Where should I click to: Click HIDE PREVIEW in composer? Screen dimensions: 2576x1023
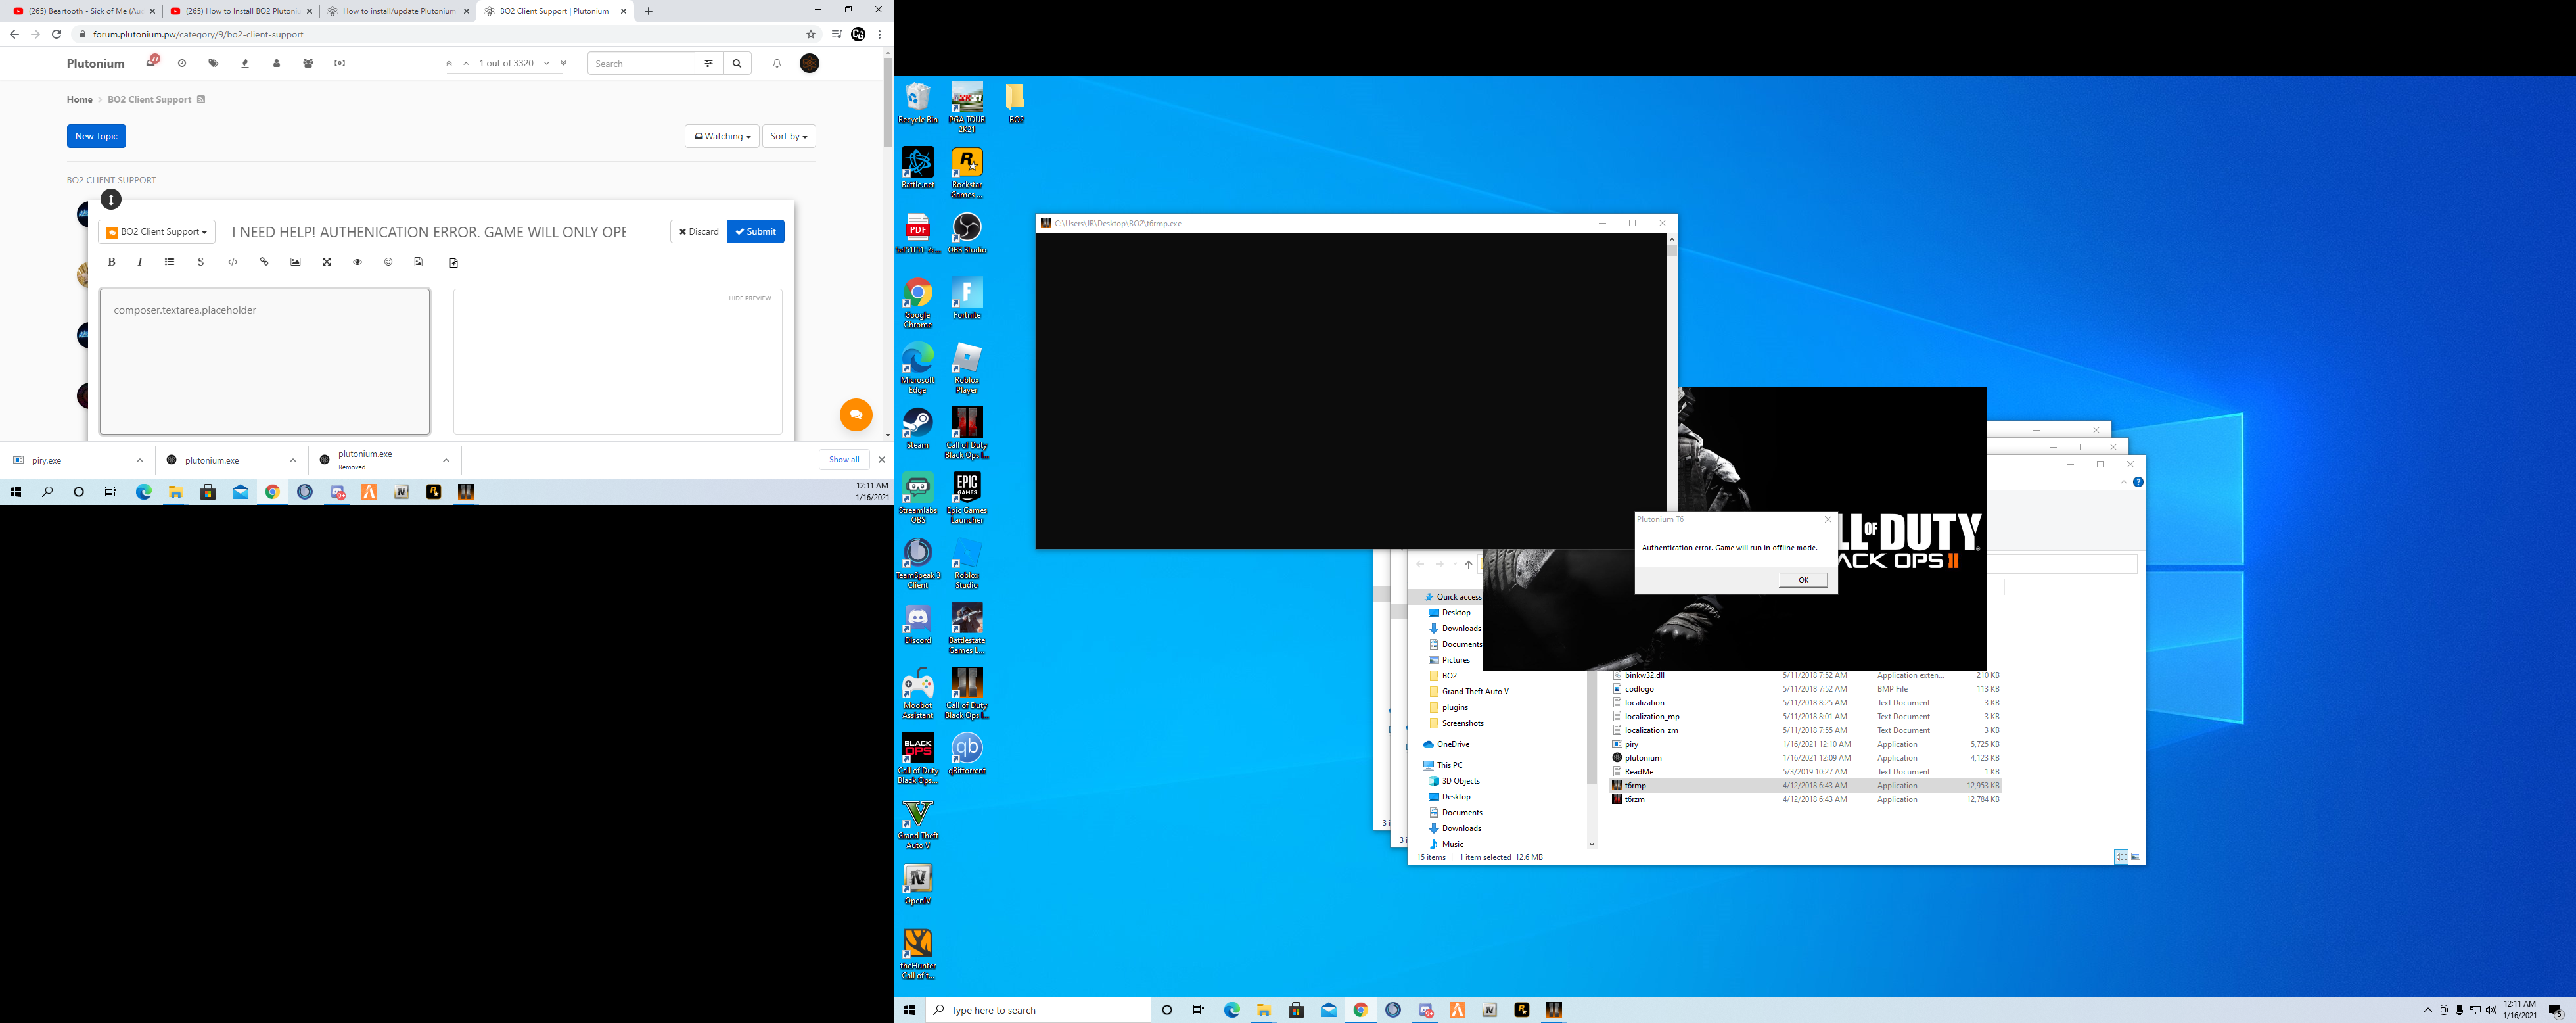pyautogui.click(x=750, y=298)
